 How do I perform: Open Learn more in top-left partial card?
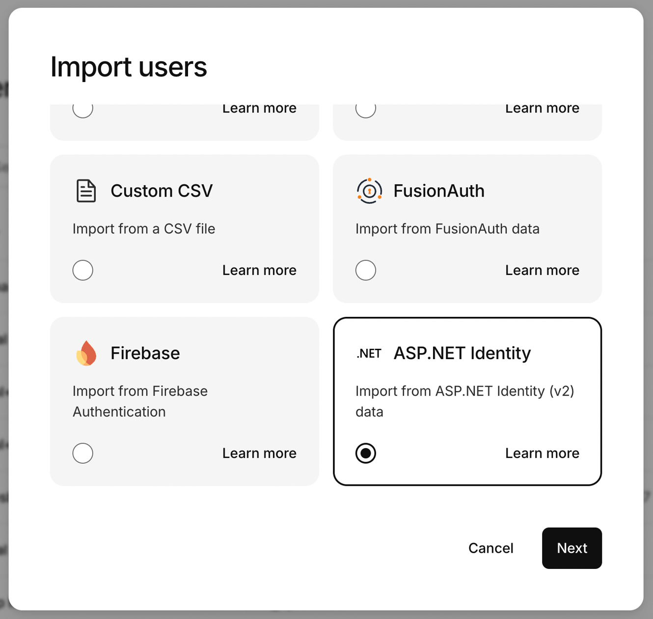(259, 109)
